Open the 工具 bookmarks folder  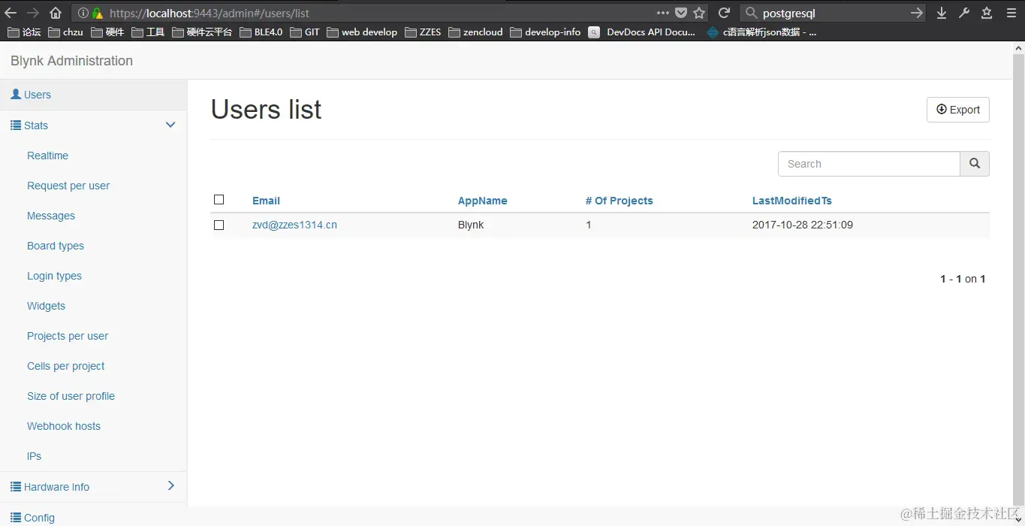(x=148, y=32)
